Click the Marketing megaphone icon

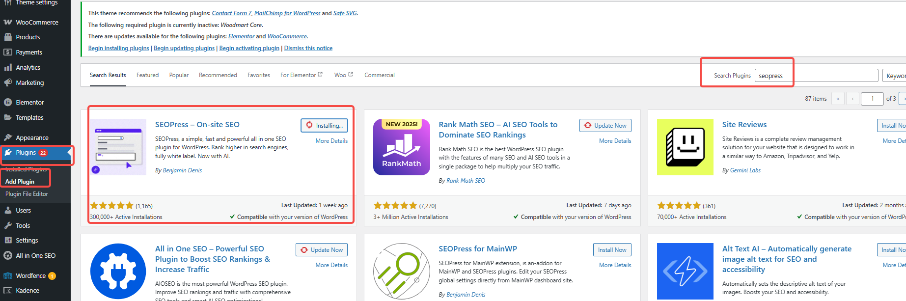(x=8, y=83)
